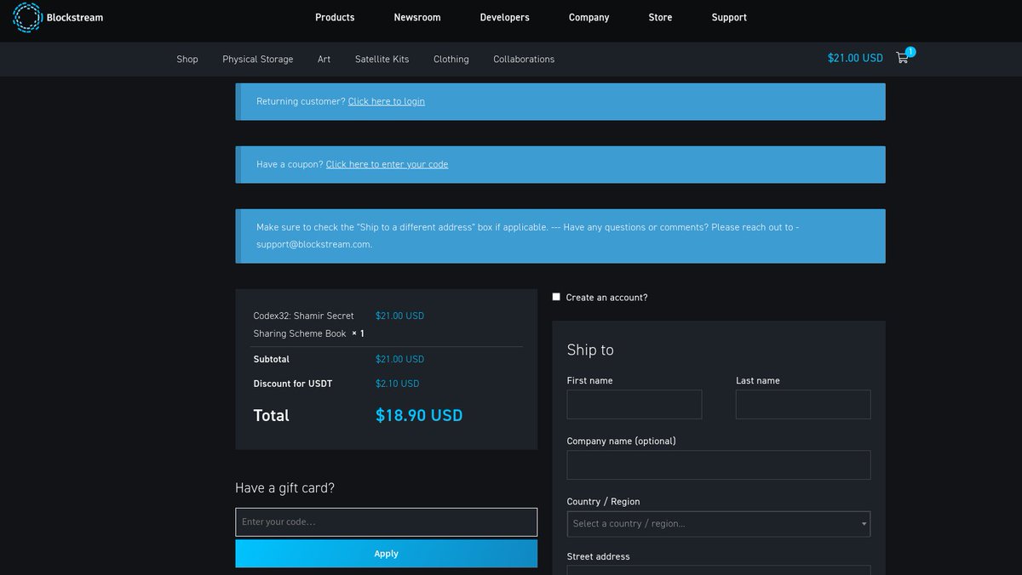Check the Create an account box

point(556,297)
